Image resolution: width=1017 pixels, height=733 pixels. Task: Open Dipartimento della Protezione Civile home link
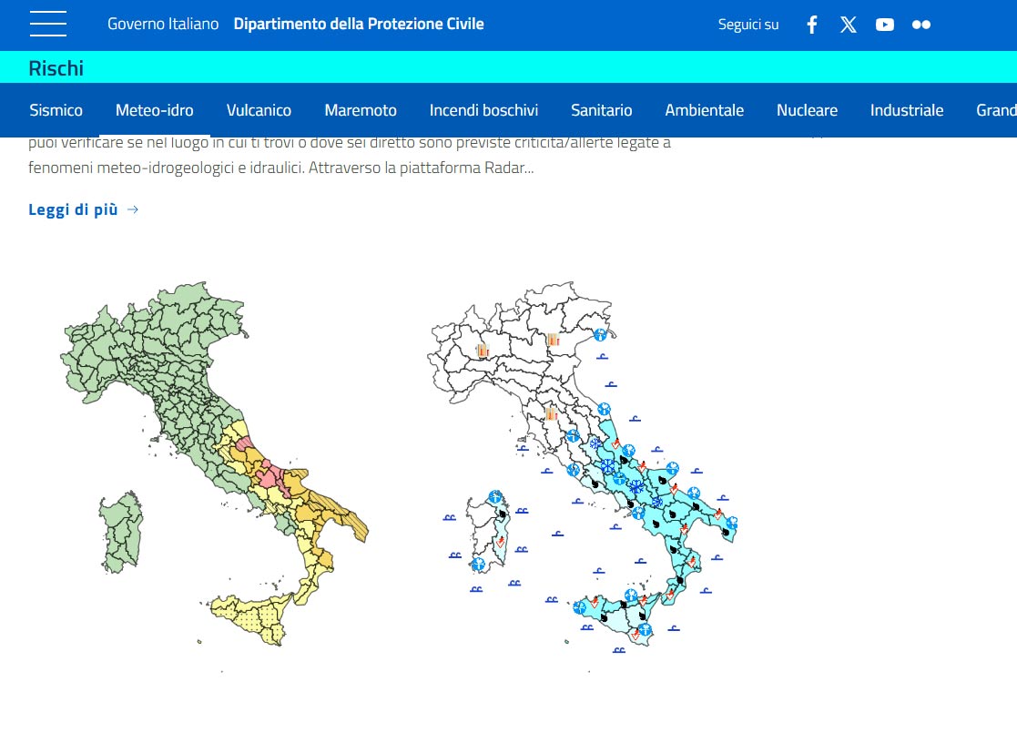click(x=359, y=24)
